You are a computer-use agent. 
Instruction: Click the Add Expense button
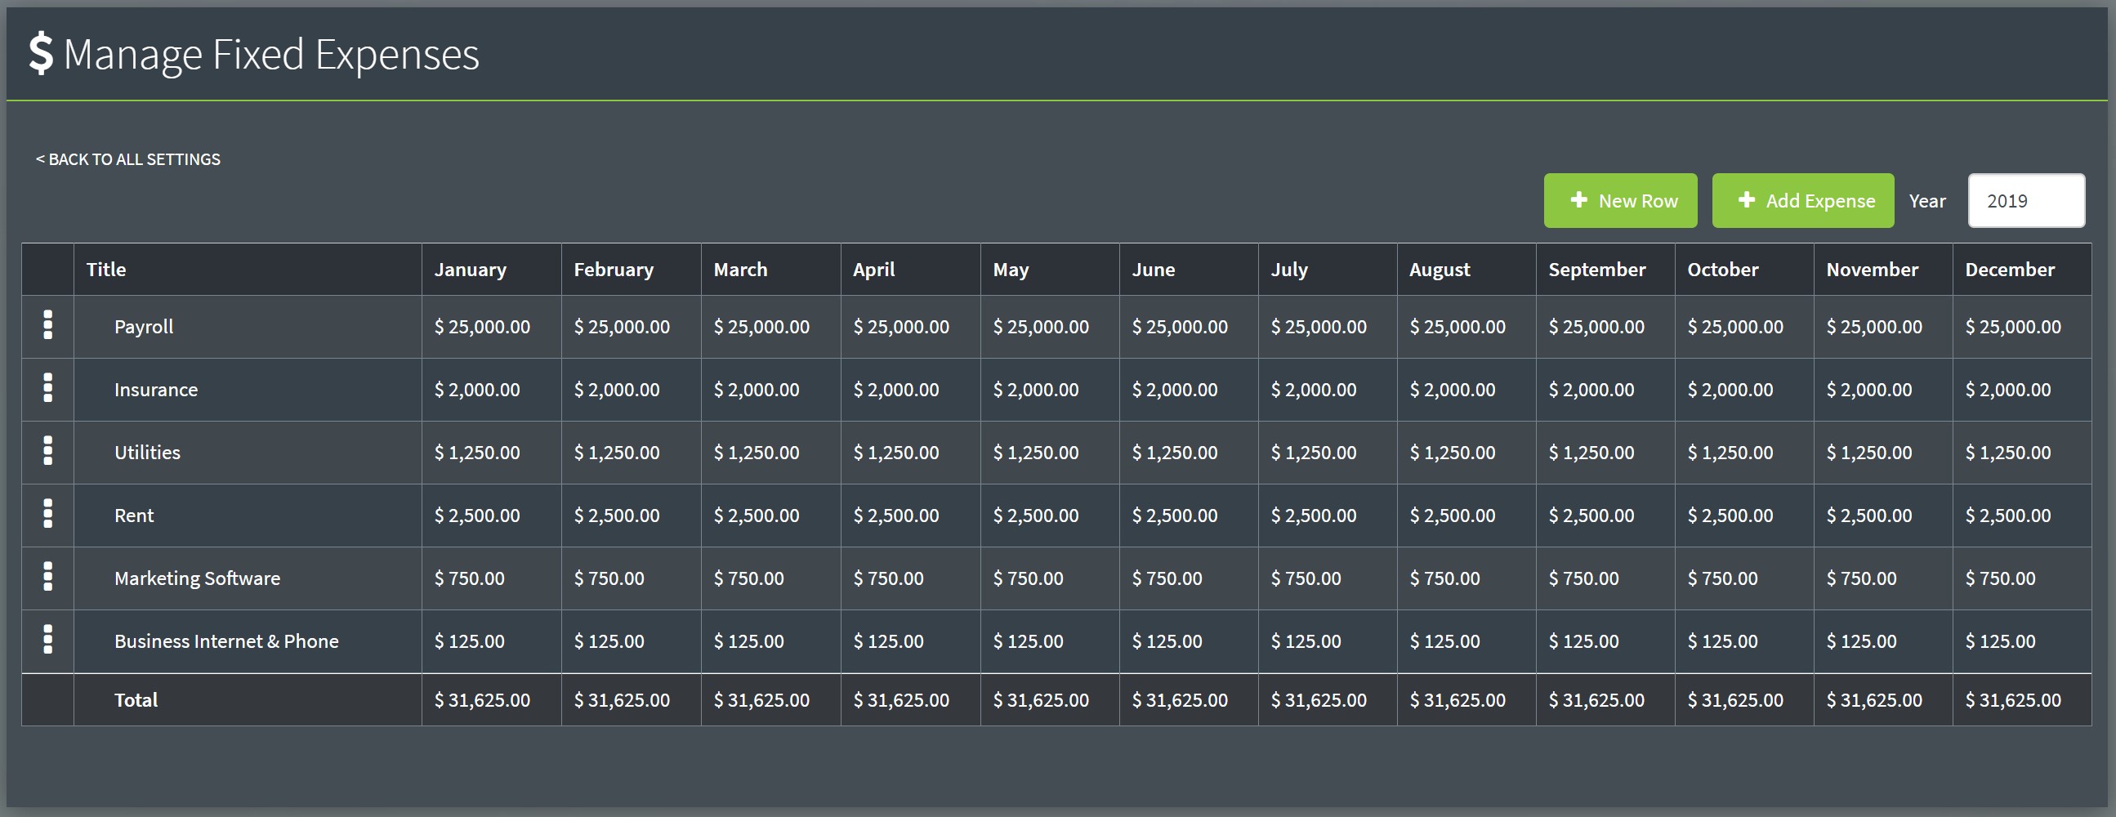pyautogui.click(x=1802, y=200)
